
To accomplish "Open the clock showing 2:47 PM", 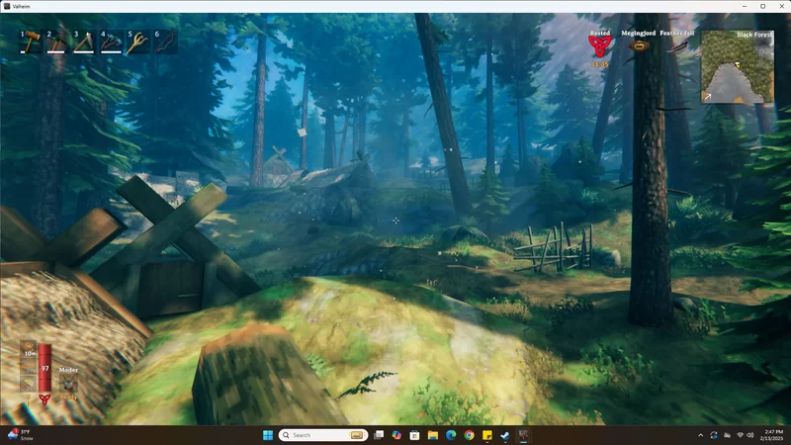I will pyautogui.click(x=773, y=435).
